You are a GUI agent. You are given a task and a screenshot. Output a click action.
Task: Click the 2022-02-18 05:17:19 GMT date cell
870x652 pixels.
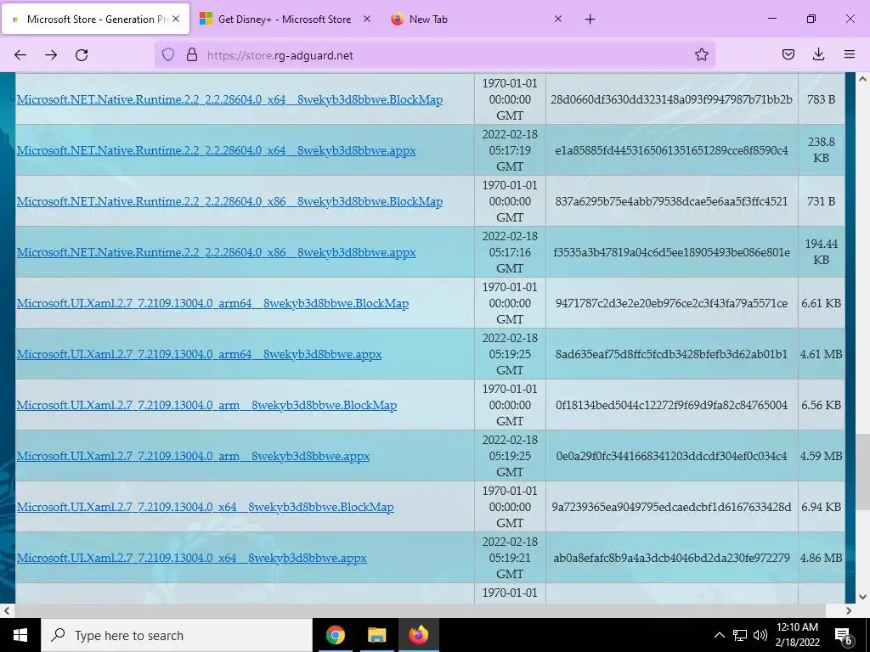tap(510, 150)
